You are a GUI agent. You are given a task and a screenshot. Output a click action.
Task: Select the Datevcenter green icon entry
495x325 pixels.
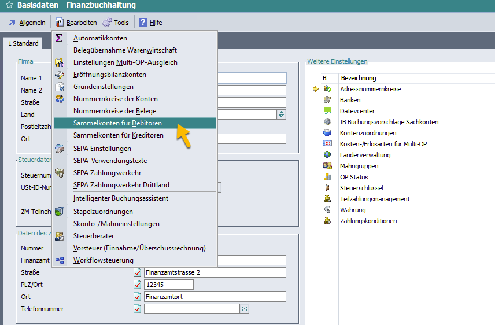click(x=327, y=111)
